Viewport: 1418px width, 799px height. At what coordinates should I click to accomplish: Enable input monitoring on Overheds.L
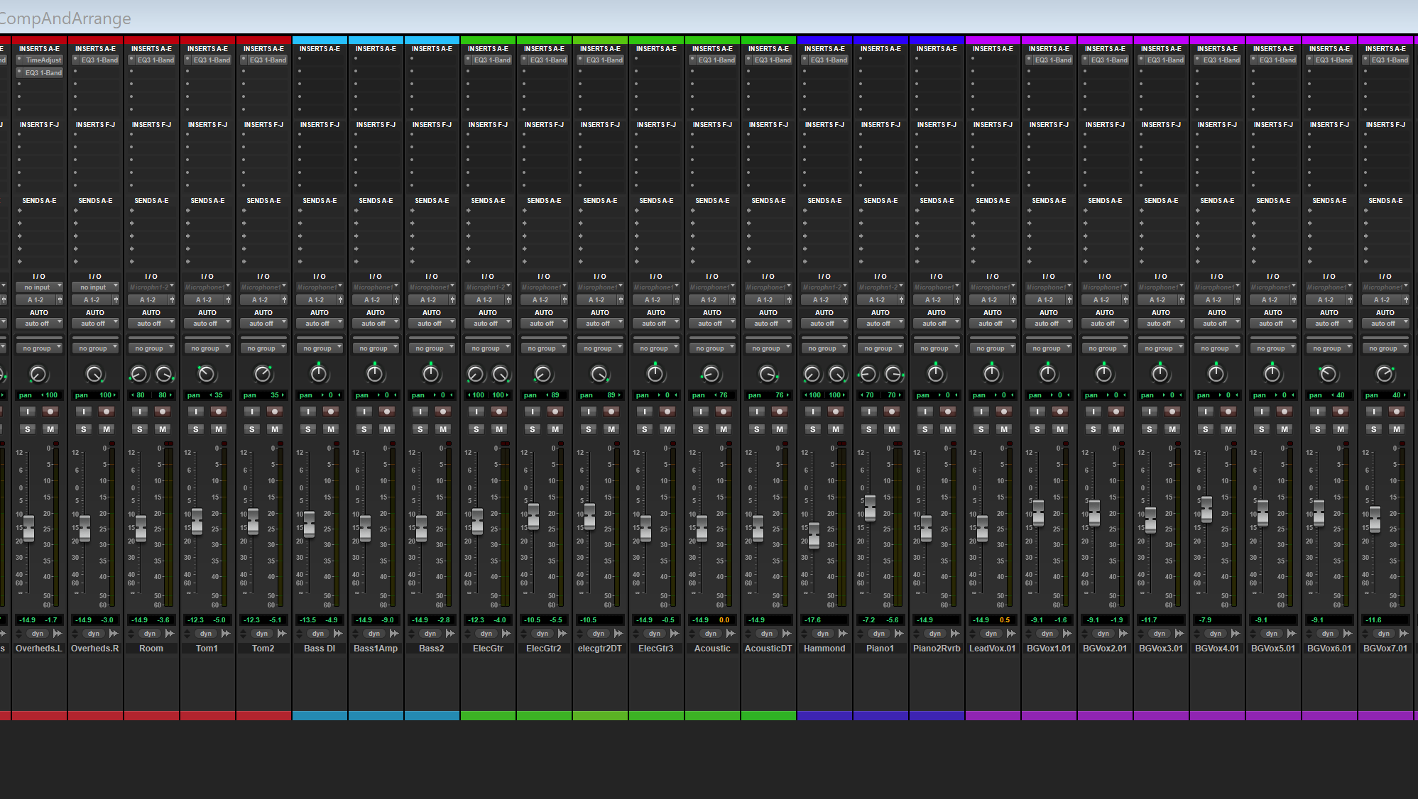(x=28, y=412)
